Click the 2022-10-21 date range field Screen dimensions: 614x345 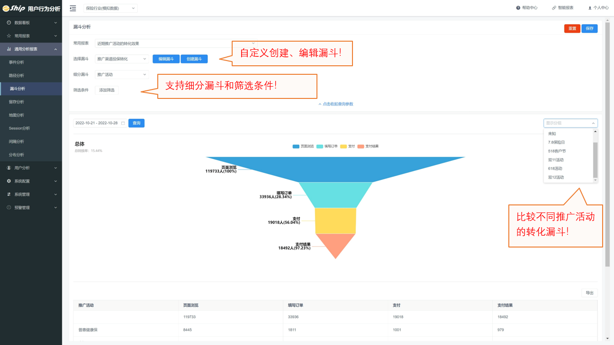point(97,123)
